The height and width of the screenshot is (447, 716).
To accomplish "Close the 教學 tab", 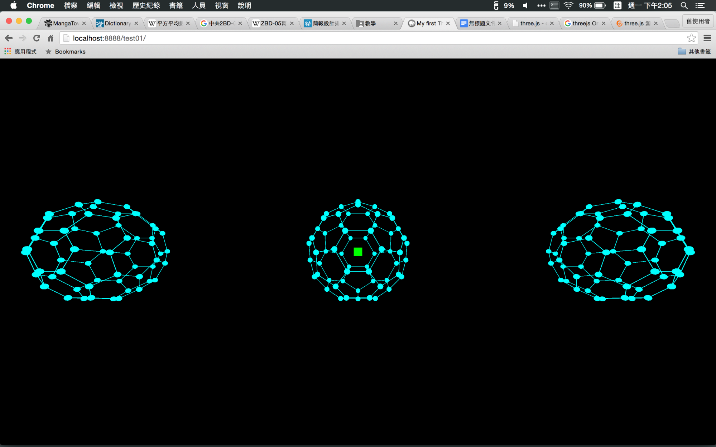I will (x=395, y=23).
